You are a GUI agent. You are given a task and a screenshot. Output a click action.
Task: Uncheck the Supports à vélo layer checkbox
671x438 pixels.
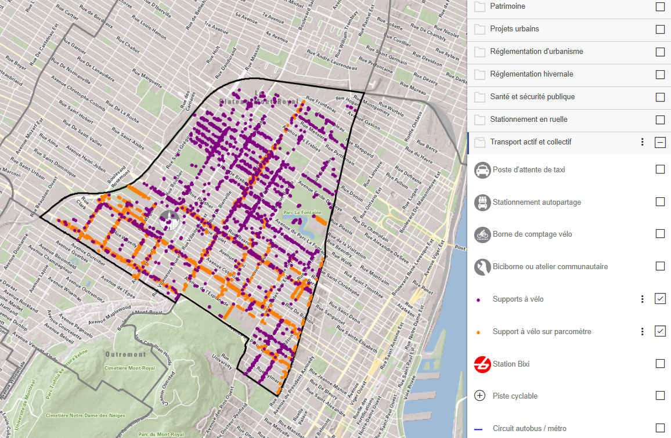pos(660,299)
